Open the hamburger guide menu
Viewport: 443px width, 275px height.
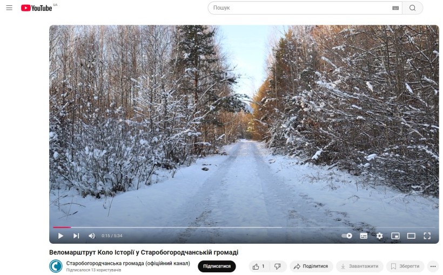9,8
